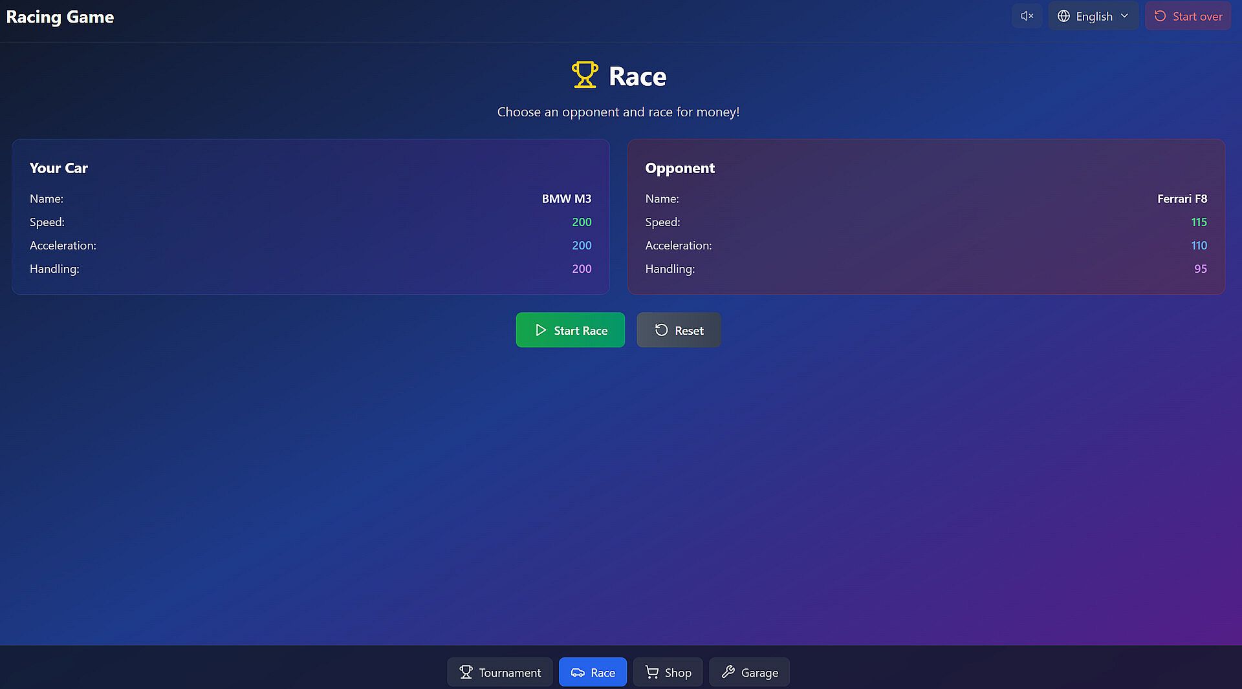Click the opponent's Speed value 115
The height and width of the screenshot is (689, 1242).
tap(1199, 222)
